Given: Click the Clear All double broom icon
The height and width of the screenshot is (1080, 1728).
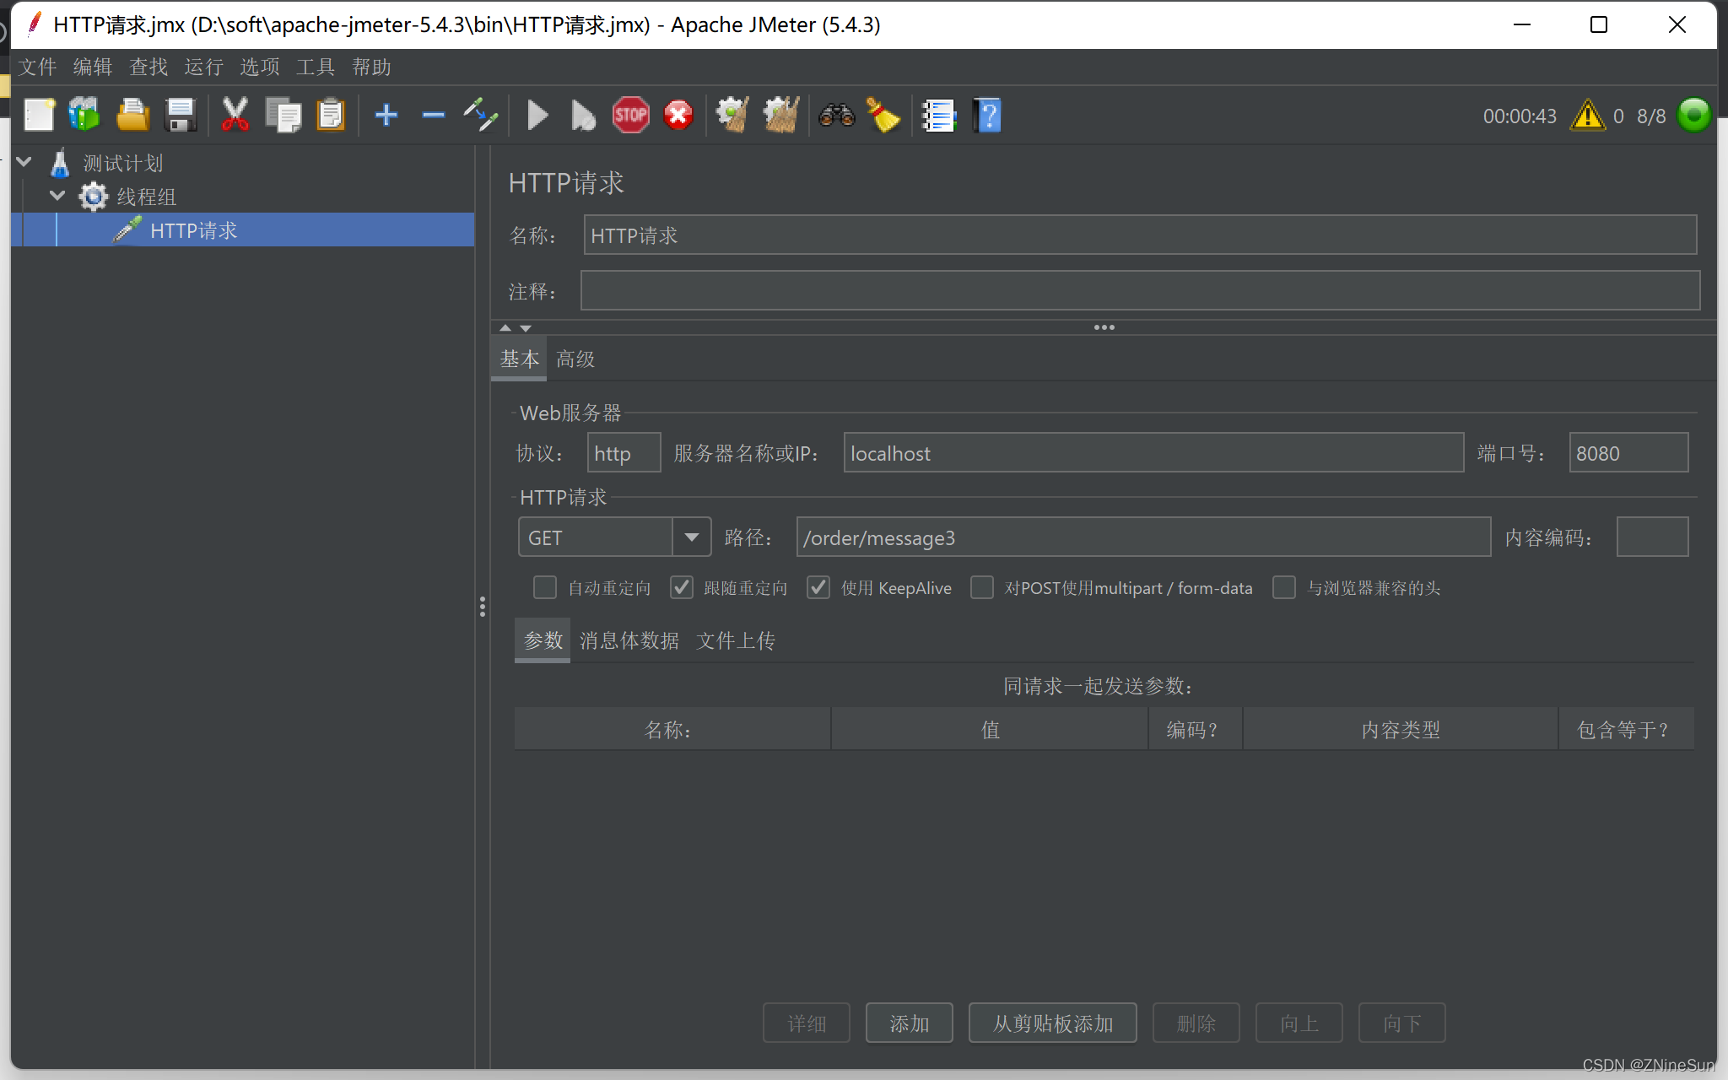Looking at the screenshot, I should [781, 115].
